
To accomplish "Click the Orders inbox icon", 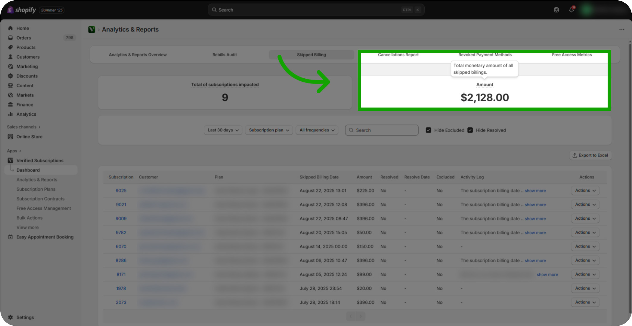I will [10, 38].
